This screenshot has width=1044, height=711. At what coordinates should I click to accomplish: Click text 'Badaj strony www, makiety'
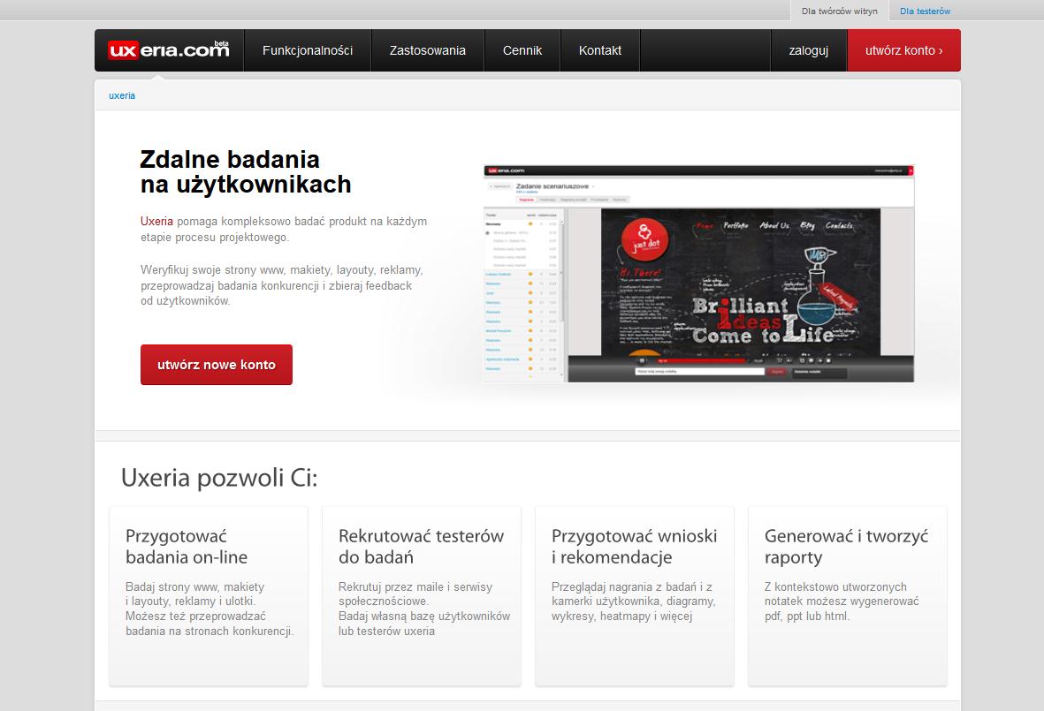(x=195, y=586)
